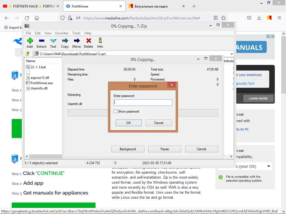The image size is (286, 214).
Task: Click the Background button in Copying dialog
Action: point(128,149)
